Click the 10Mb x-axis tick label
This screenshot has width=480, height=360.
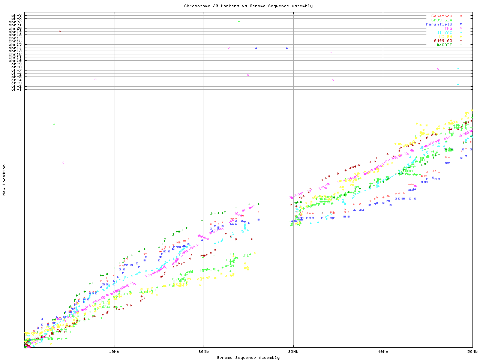click(x=114, y=352)
